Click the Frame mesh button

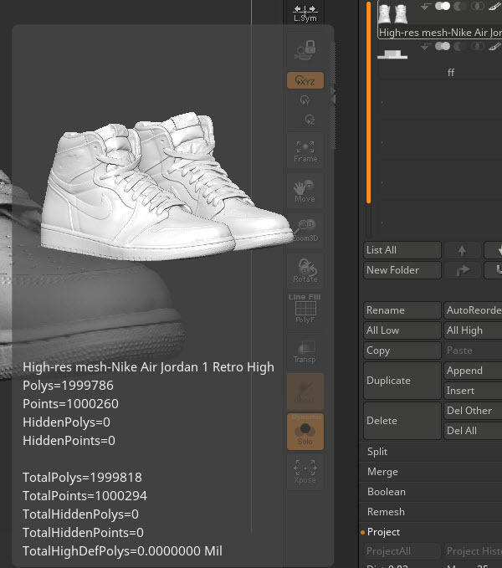coord(305,151)
